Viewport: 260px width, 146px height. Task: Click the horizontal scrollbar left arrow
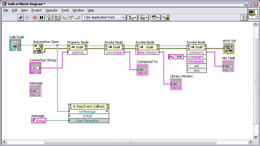4,142
